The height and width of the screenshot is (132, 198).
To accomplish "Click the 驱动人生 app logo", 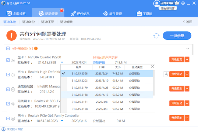I will click(3, 3).
